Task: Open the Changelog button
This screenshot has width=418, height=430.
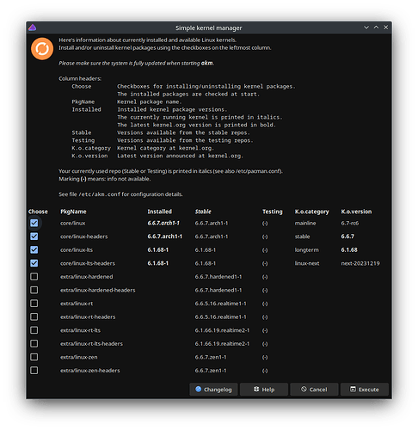Action: pos(213,390)
